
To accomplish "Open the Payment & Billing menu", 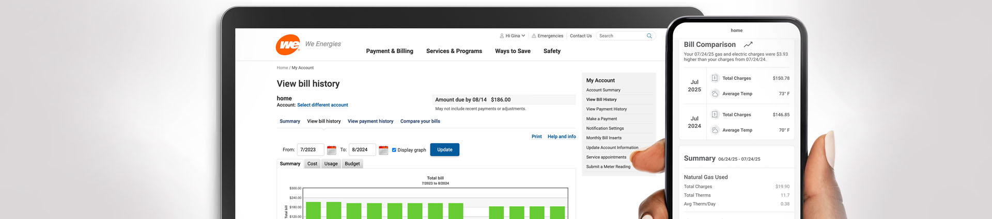I will coord(390,51).
